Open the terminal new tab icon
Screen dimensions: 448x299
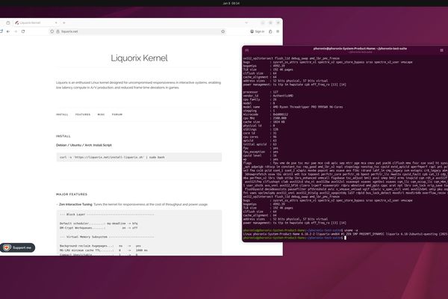click(247, 50)
